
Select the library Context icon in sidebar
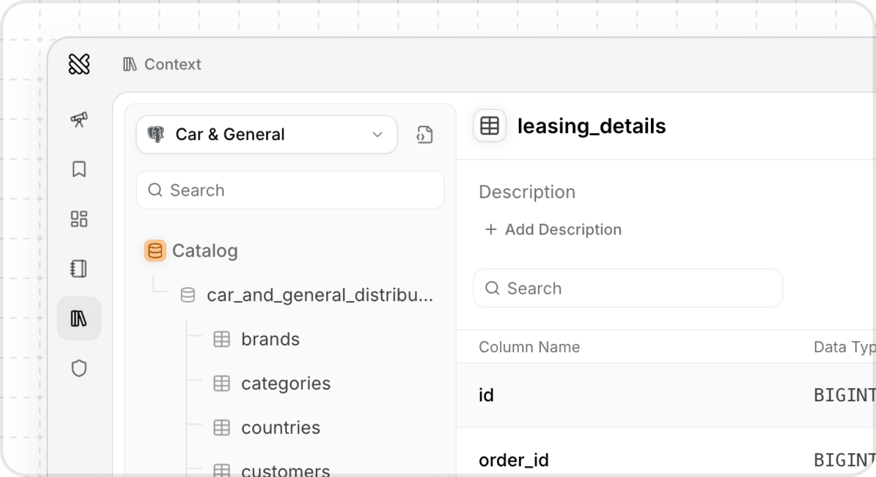click(79, 319)
